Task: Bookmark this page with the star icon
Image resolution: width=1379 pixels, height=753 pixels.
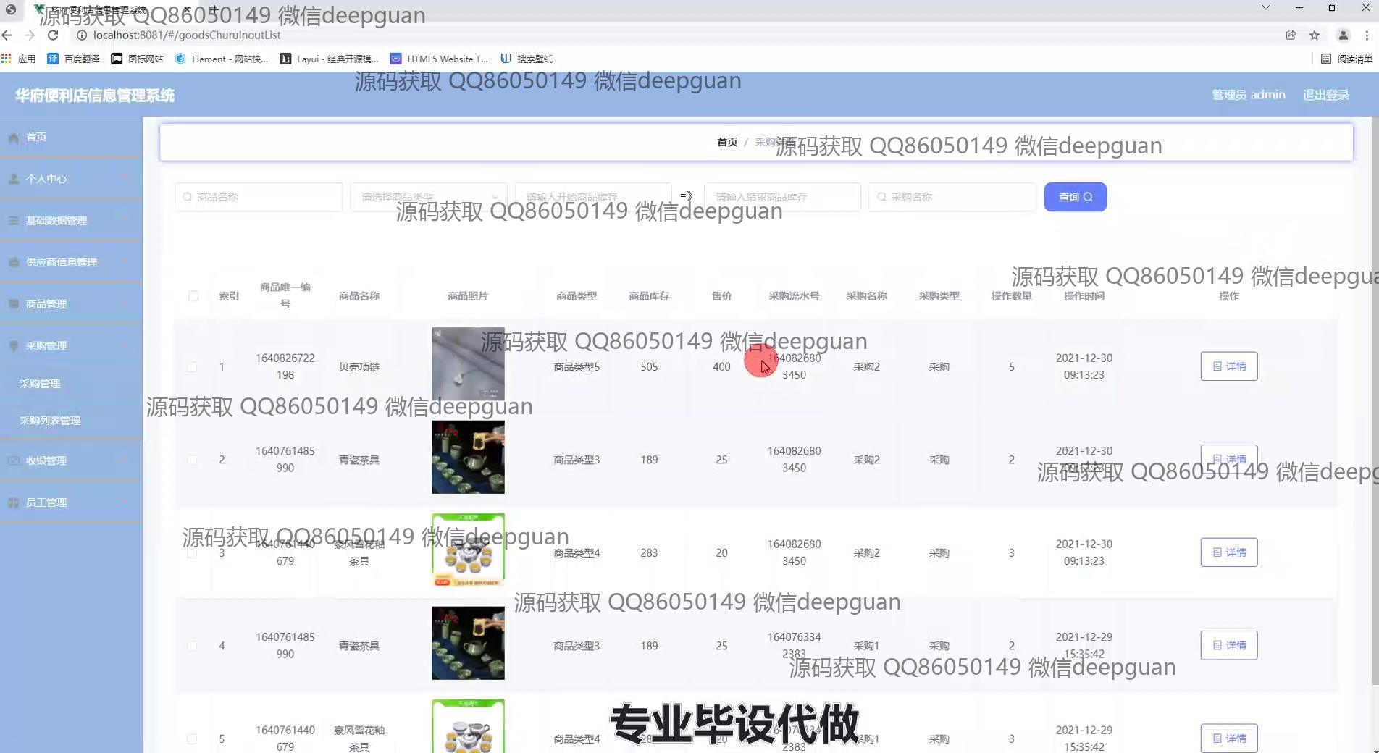Action: 1315,35
